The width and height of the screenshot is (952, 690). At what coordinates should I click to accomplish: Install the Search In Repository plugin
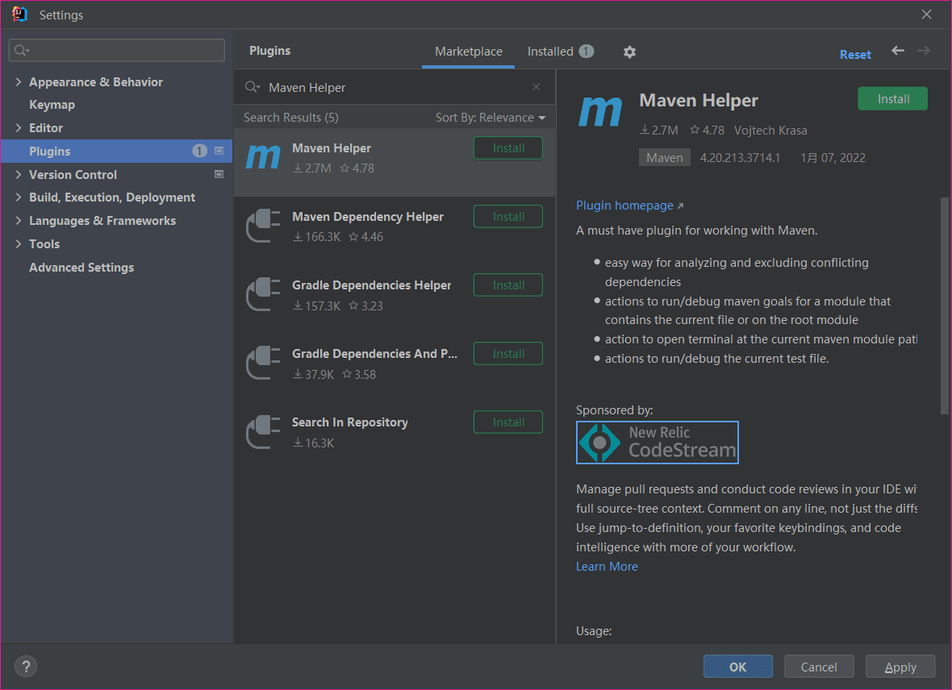508,422
